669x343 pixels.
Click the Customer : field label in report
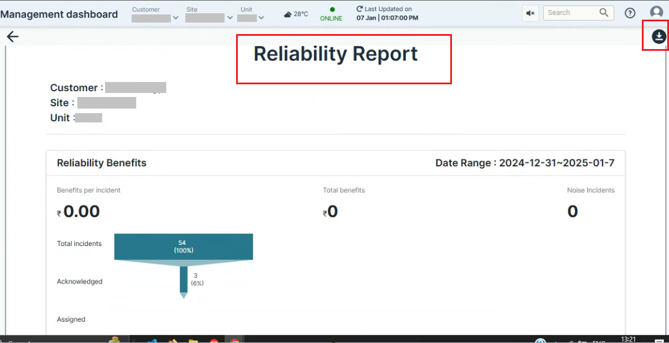[77, 88]
